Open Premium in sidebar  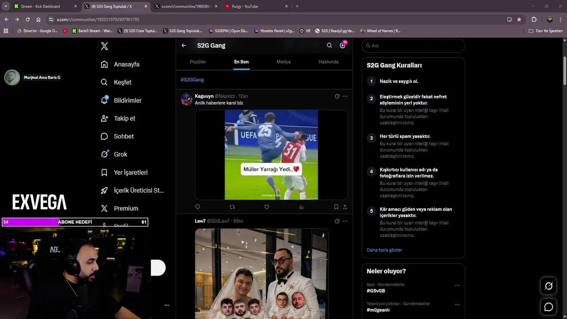[x=120, y=208]
